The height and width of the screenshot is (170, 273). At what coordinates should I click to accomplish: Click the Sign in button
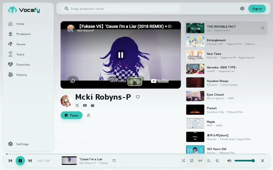(257, 9)
